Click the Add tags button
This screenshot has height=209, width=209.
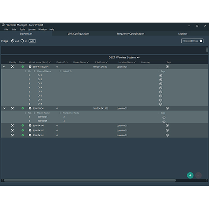(x=32, y=41)
